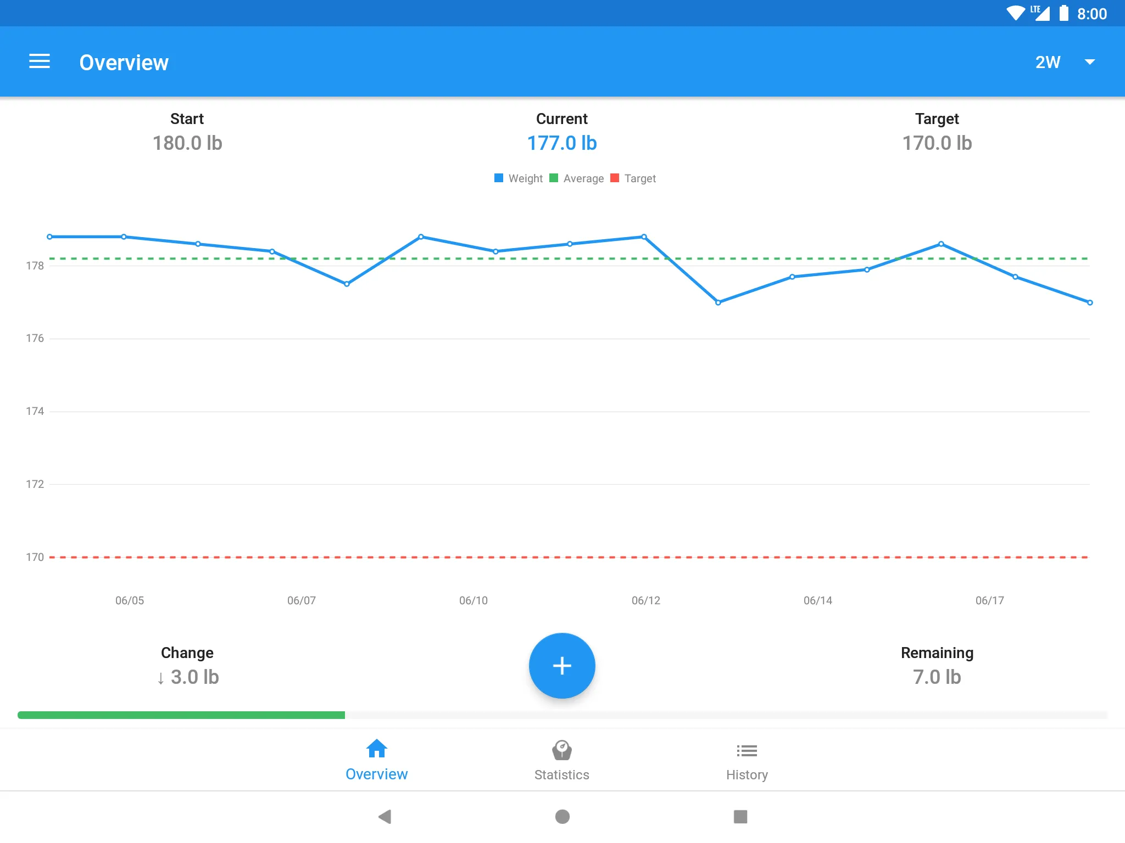1125x843 pixels.
Task: Open the Statistics tab
Action: (561, 760)
